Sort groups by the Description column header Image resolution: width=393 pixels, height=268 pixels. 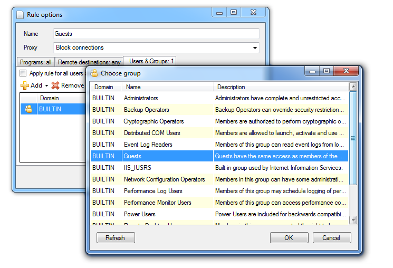tap(280, 87)
